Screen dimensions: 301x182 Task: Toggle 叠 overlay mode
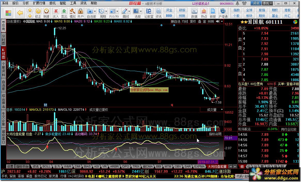pyautogui.click(x=200, y=21)
